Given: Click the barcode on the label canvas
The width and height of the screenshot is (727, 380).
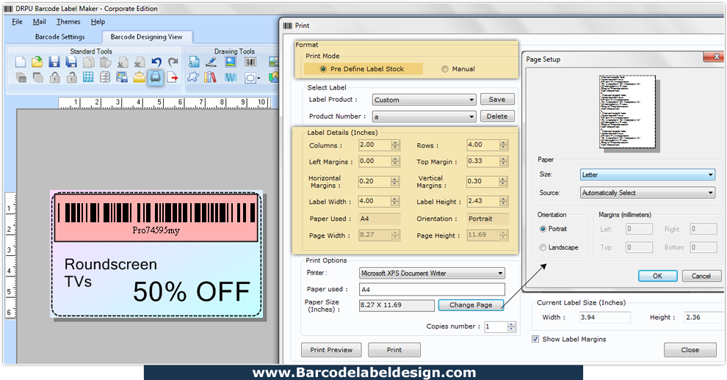Looking at the screenshot, I should coord(156,213).
